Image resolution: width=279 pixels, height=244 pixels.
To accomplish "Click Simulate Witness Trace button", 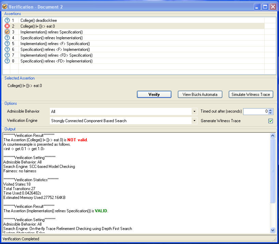I will click(251, 95).
